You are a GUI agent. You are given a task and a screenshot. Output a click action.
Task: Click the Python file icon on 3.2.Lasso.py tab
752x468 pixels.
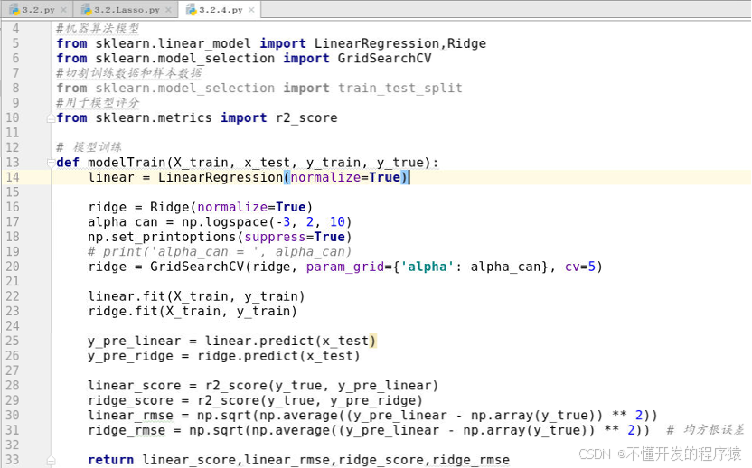pos(87,10)
